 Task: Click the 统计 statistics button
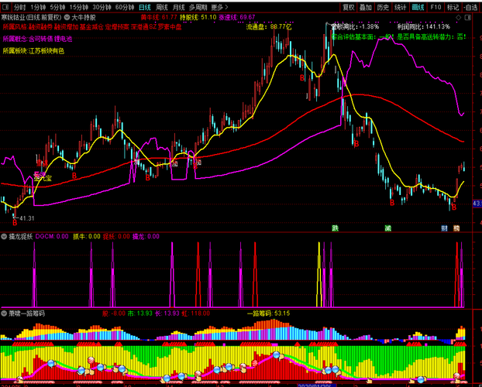point(401,7)
